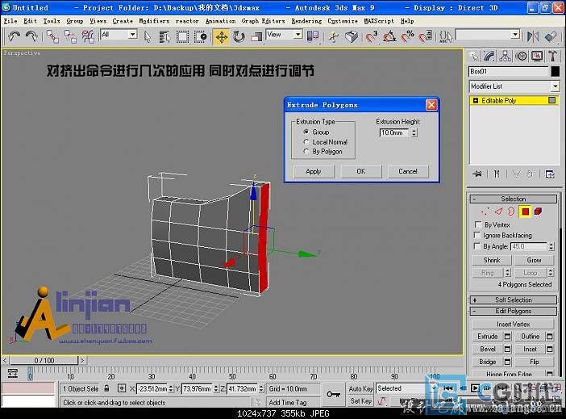566x419 pixels.
Task: Open the Graph Editors menu
Action: click(x=263, y=21)
